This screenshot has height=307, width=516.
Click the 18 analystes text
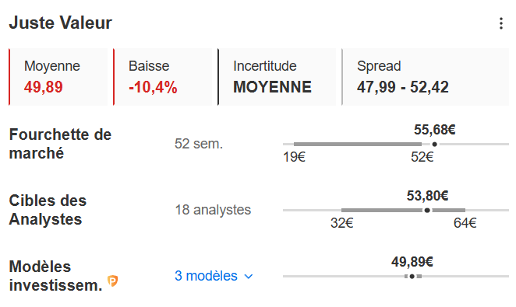(x=213, y=210)
